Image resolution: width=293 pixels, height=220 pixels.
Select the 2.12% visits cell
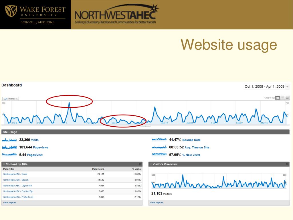138,197
